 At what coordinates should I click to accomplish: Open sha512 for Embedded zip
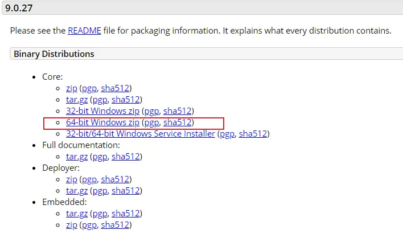115,225
